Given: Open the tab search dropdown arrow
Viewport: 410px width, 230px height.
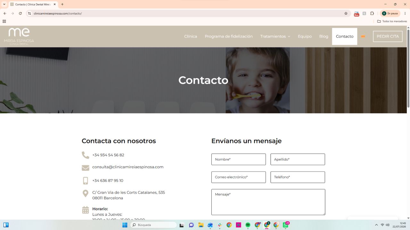Looking at the screenshot, I should click(4, 4).
